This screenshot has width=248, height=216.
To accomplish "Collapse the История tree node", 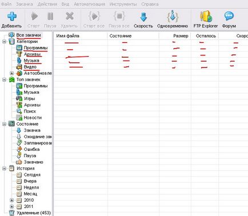I will pos(4,169).
